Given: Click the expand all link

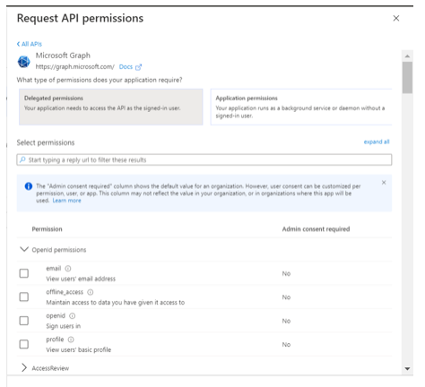Looking at the screenshot, I should pyautogui.click(x=377, y=142).
